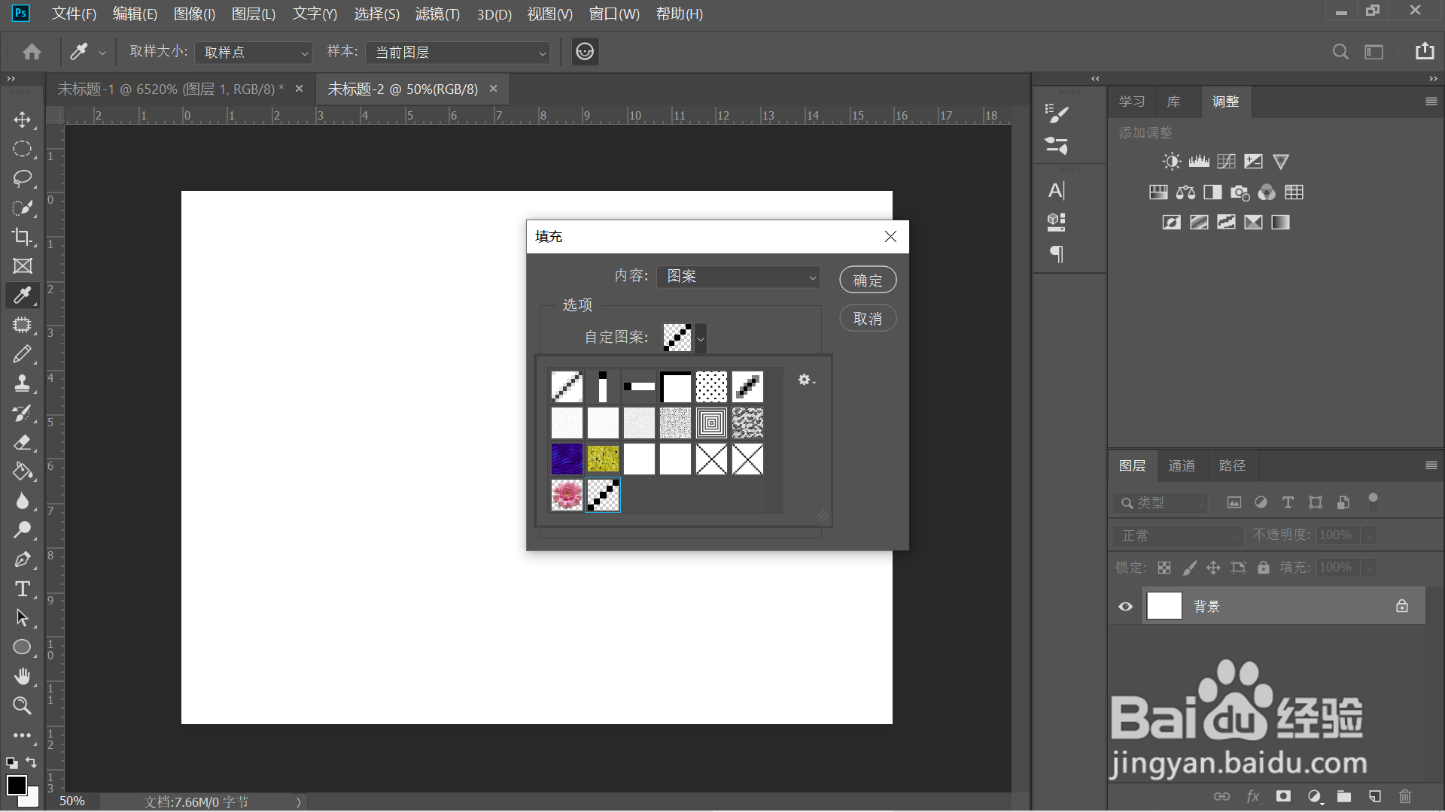Toggle lock all padlock icon
The height and width of the screenshot is (812, 1445).
pos(1264,568)
